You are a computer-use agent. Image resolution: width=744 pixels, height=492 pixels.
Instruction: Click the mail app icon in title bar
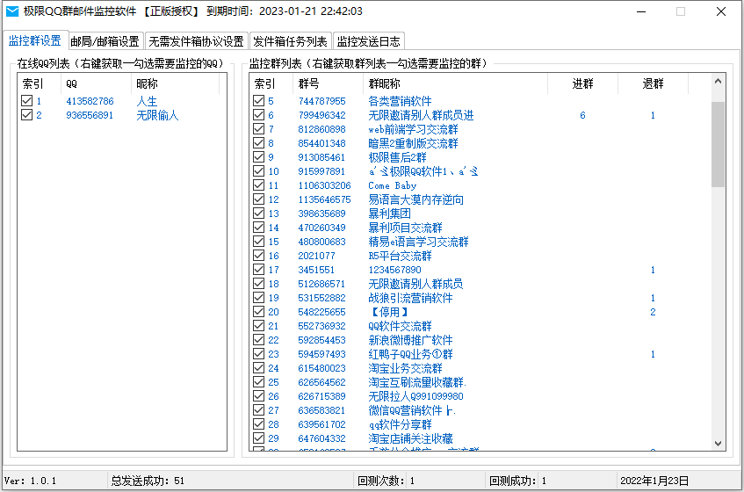pos(12,11)
